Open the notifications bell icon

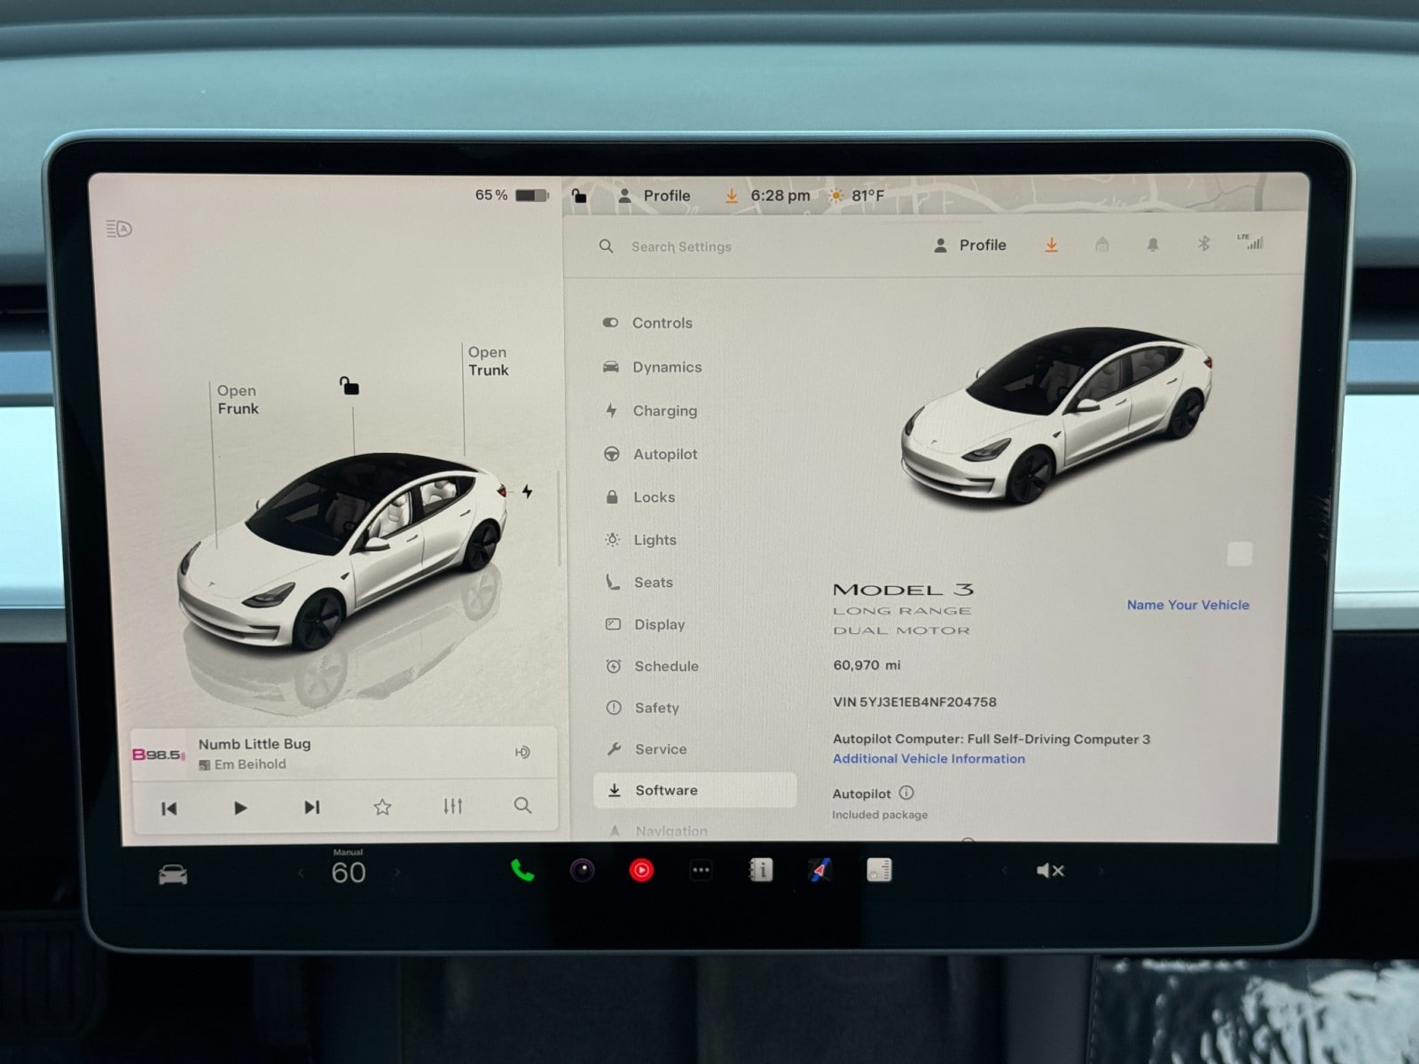pyautogui.click(x=1152, y=245)
